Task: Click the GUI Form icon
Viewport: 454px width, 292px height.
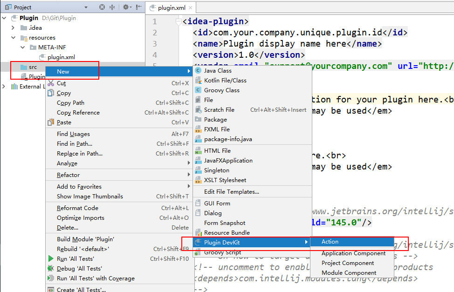Action: pyautogui.click(x=198, y=203)
